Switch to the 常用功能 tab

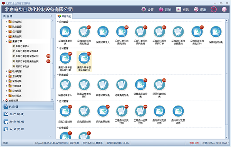coord(64,16)
